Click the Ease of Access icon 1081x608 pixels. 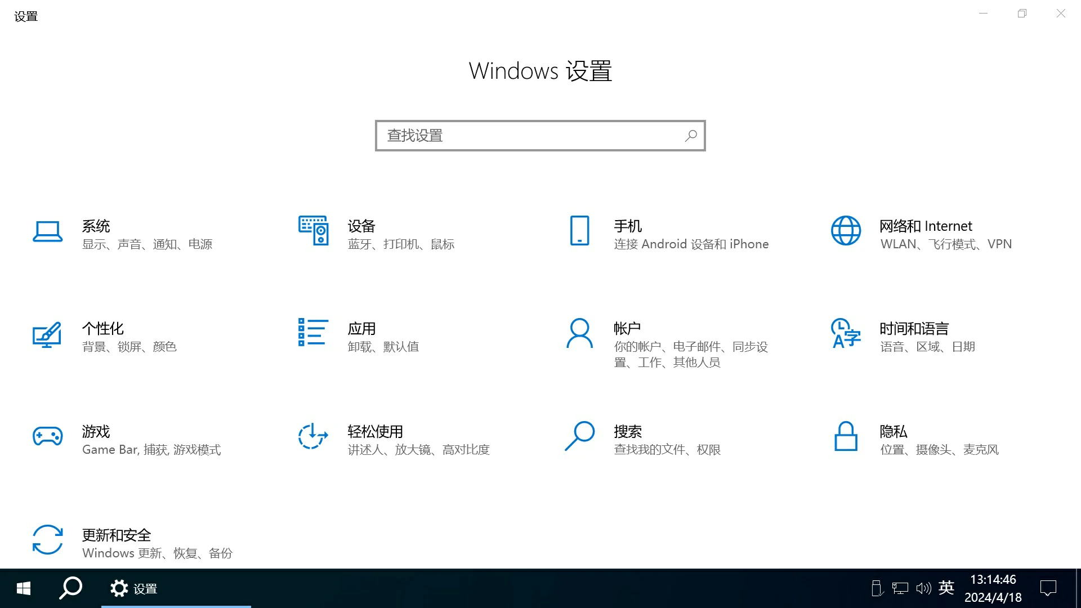(x=314, y=436)
